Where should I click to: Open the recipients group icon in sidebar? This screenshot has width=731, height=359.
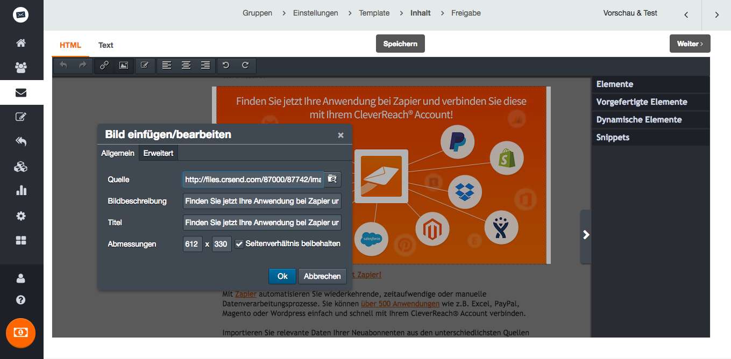(21, 68)
